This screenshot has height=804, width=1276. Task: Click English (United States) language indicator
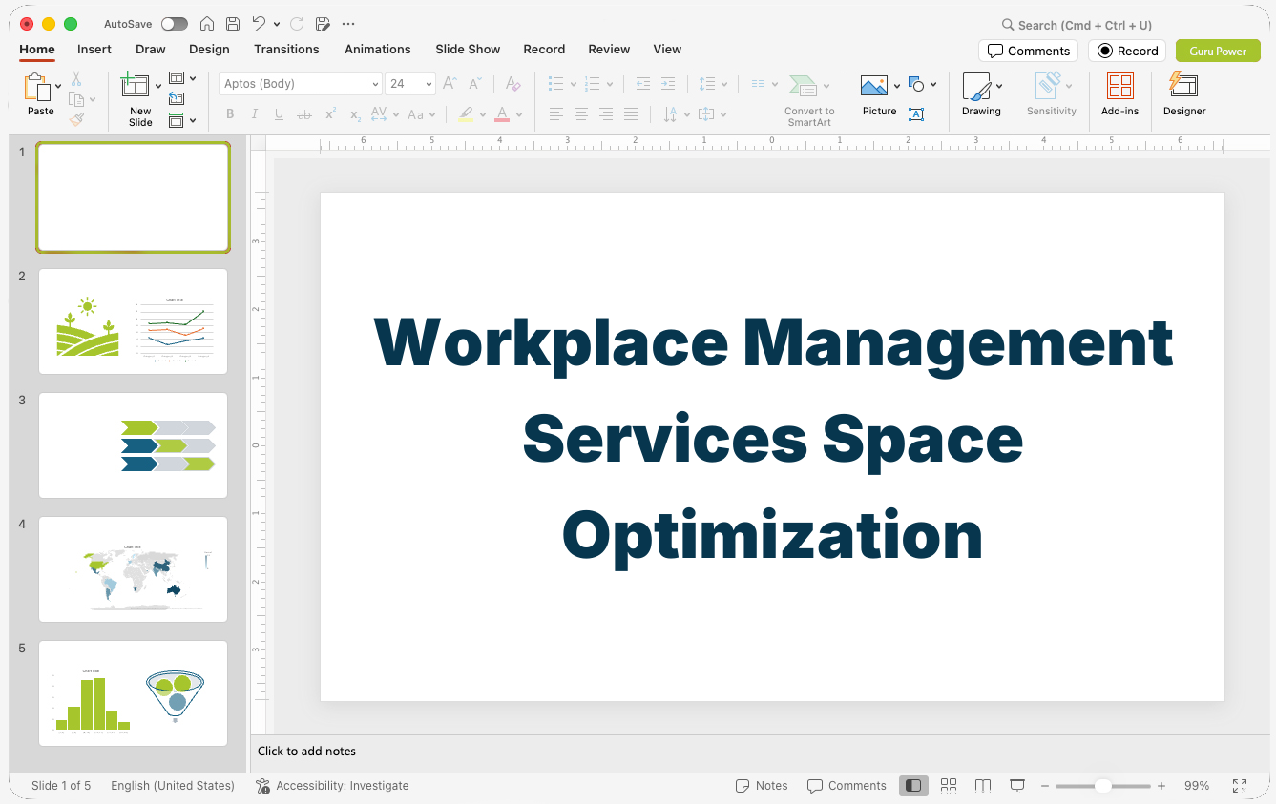(x=173, y=786)
